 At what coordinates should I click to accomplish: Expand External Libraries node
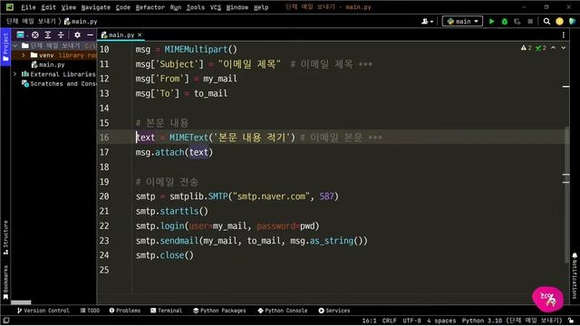click(x=15, y=74)
